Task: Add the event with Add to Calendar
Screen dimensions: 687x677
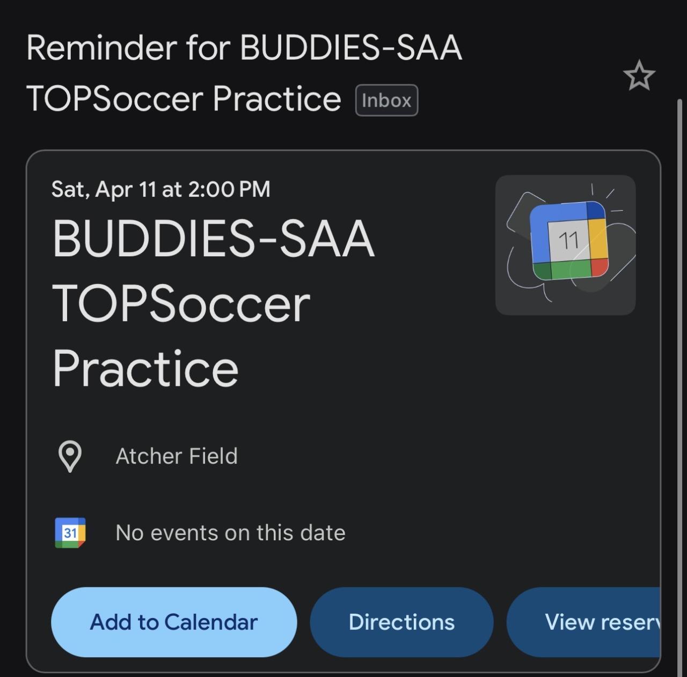Action: (174, 622)
